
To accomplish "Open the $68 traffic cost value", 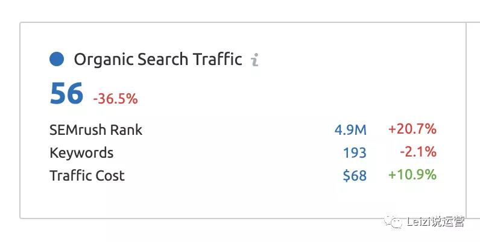I will 355,176.
